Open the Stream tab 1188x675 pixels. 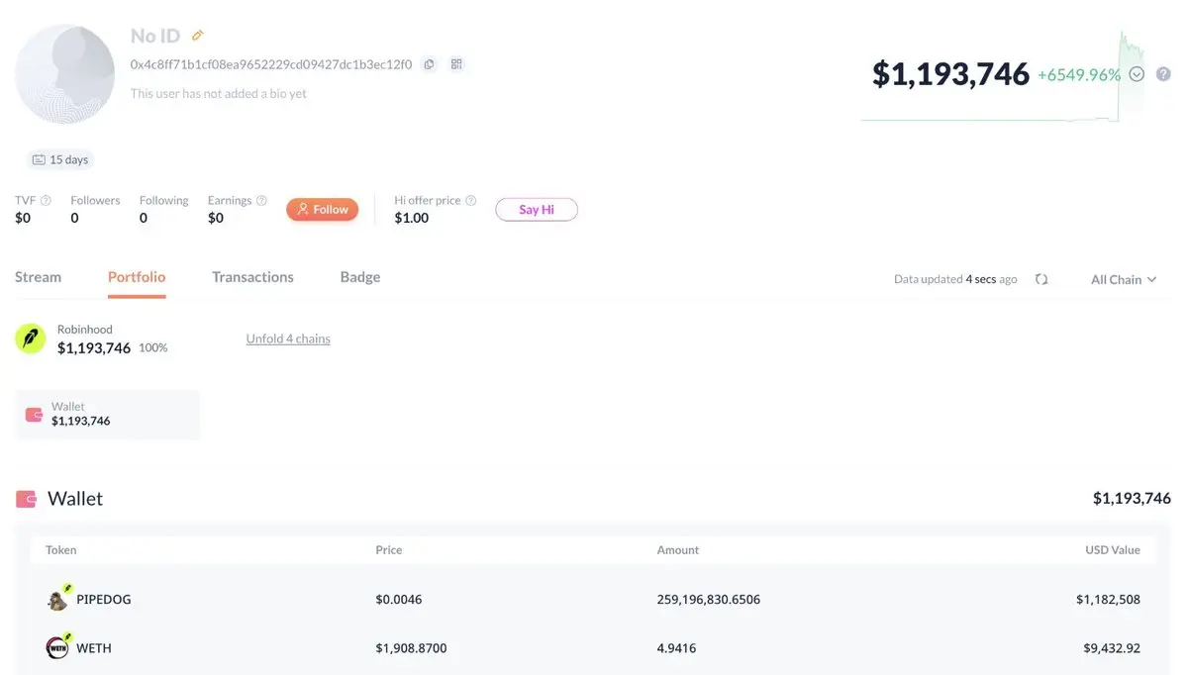tap(38, 277)
